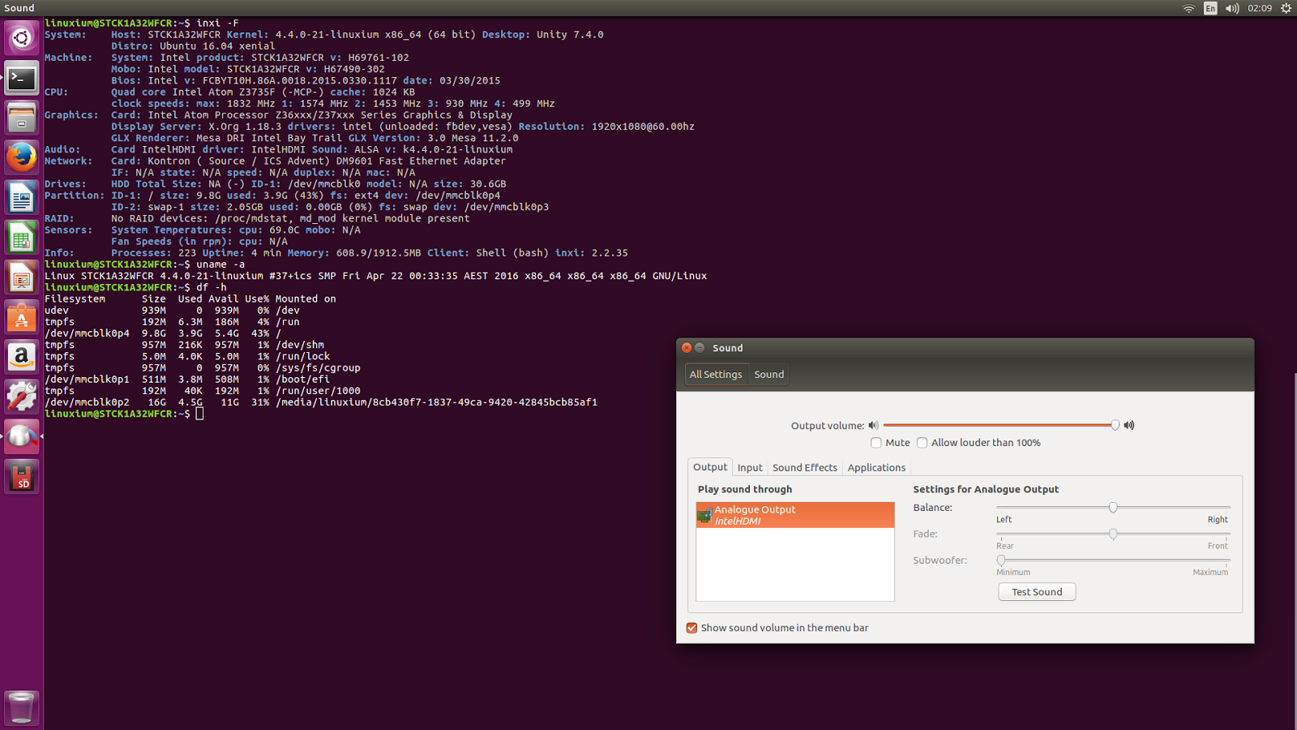Minimize the Sound window
Viewport: 1297px width, 730px height.
[700, 348]
